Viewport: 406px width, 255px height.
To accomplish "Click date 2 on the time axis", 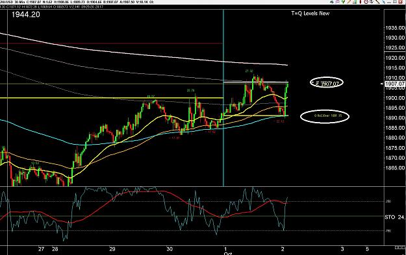I will tap(283, 249).
